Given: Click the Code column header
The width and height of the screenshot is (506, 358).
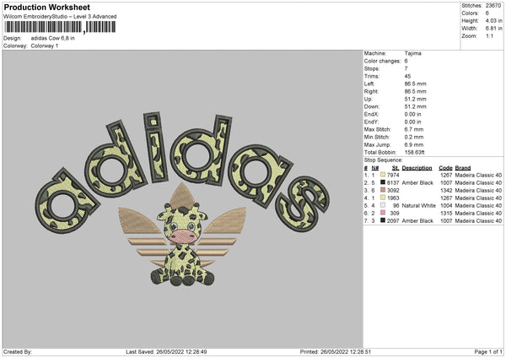Looking at the screenshot, I should click(x=445, y=168).
